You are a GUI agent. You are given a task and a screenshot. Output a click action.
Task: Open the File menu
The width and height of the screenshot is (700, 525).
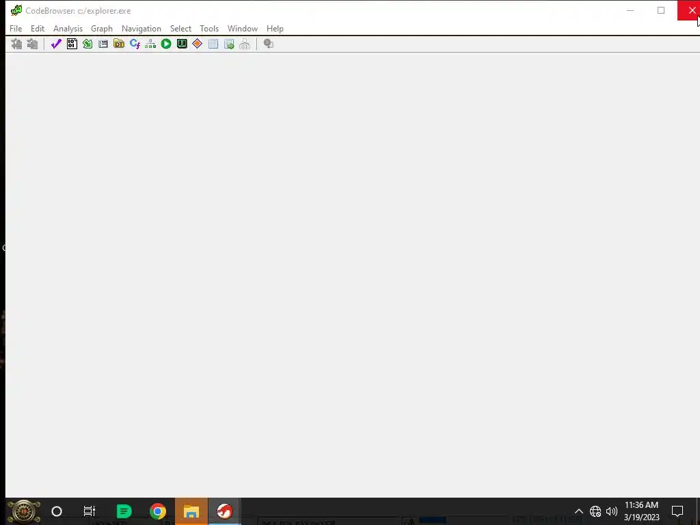(16, 29)
